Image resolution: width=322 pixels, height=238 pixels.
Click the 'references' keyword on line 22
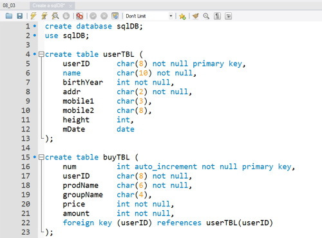click(179, 223)
